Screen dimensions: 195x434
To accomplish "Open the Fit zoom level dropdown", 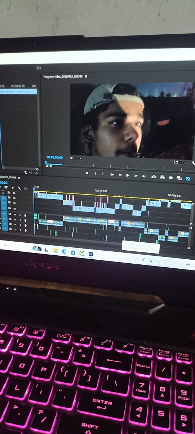I will tap(75, 158).
